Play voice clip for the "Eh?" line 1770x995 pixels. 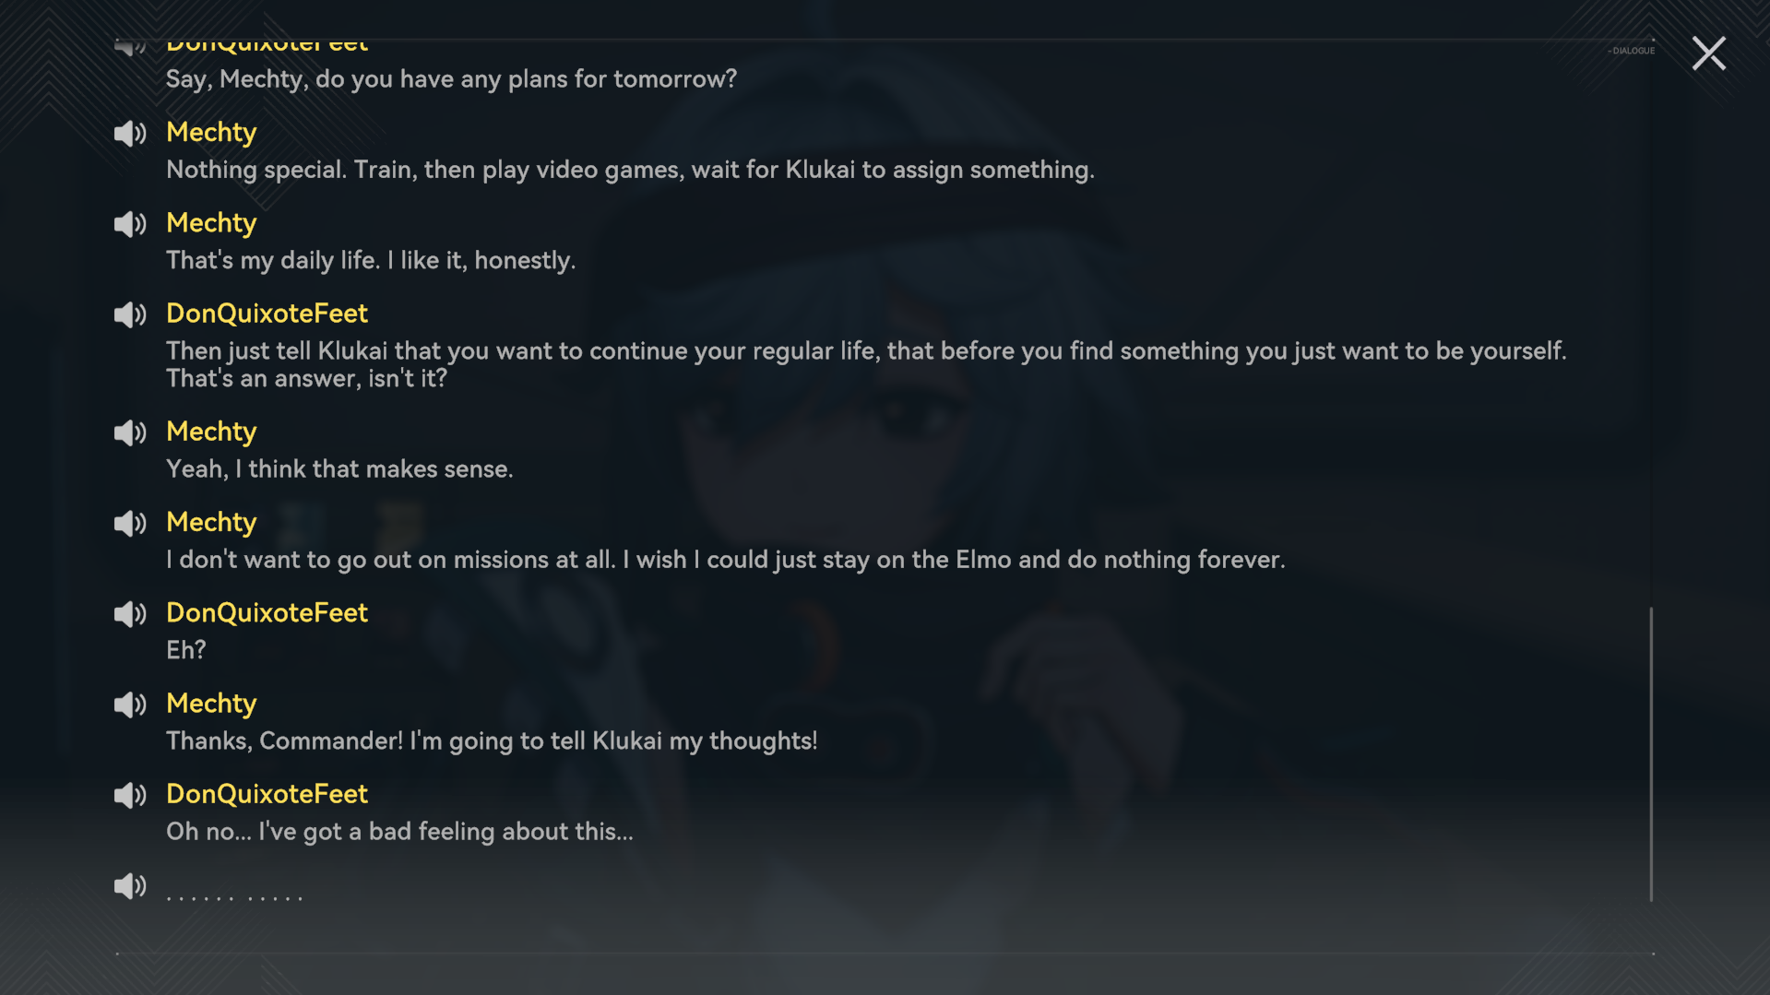[x=130, y=614]
